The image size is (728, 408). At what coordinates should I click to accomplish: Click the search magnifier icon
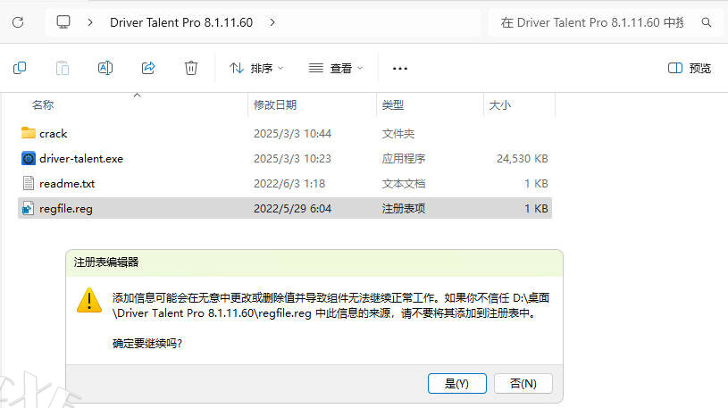(707, 22)
